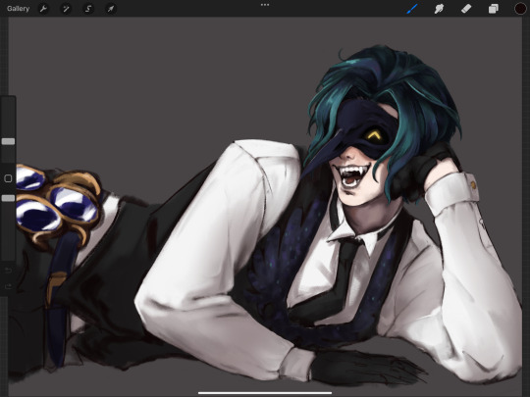The image size is (530, 397).
Task: Select the Smudge tool
Action: click(x=439, y=9)
